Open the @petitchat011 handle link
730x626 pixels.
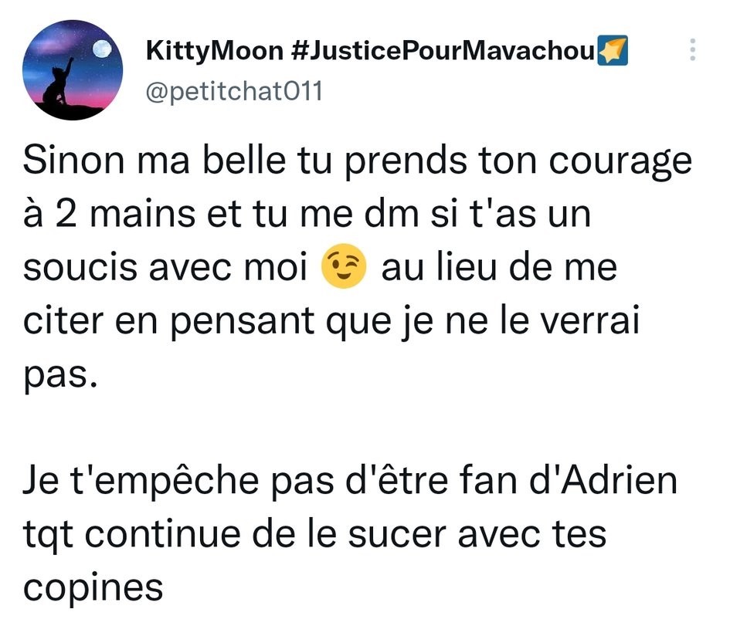[x=234, y=91]
